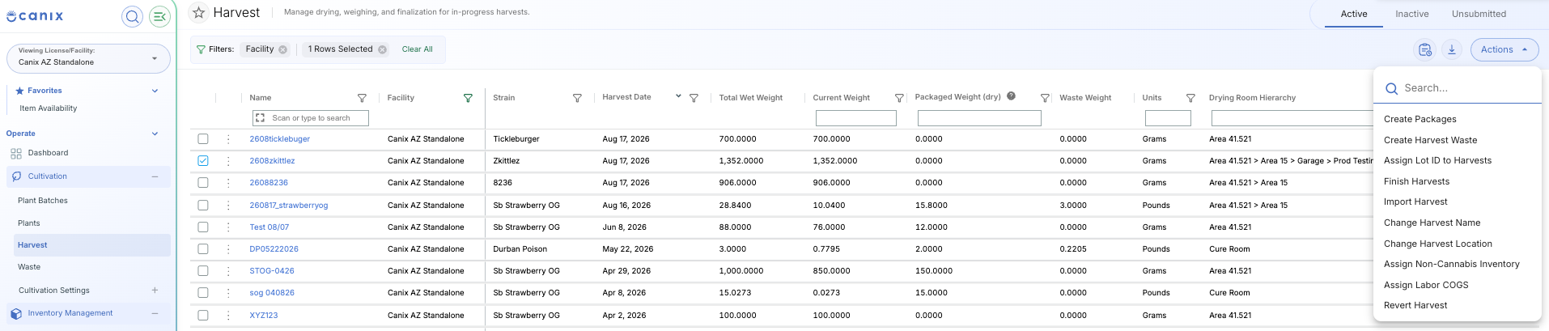Open filter on Packaged Weight column
The image size is (1549, 331).
coord(1045,98)
